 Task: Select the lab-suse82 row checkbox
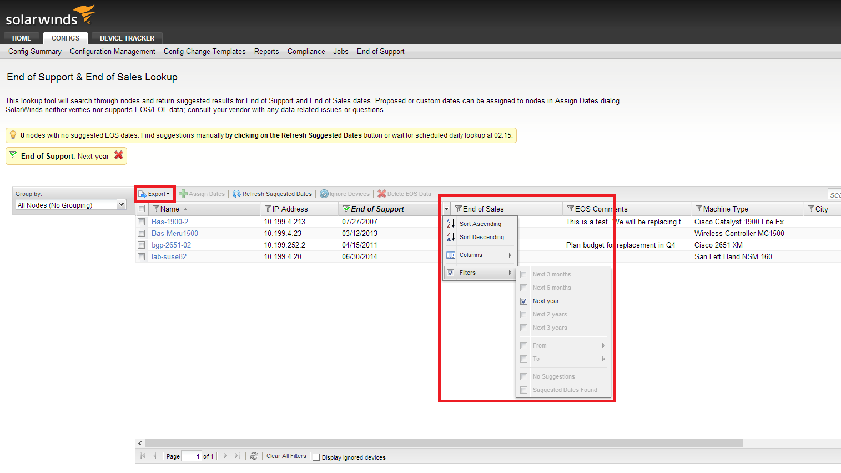click(142, 256)
